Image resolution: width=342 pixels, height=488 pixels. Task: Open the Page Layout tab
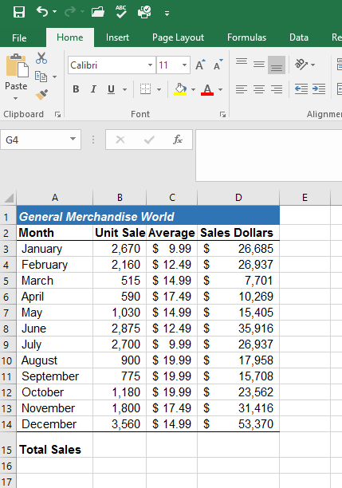pyautogui.click(x=178, y=37)
